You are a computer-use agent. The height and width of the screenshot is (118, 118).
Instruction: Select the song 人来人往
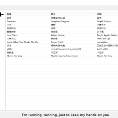click(x=11, y=39)
